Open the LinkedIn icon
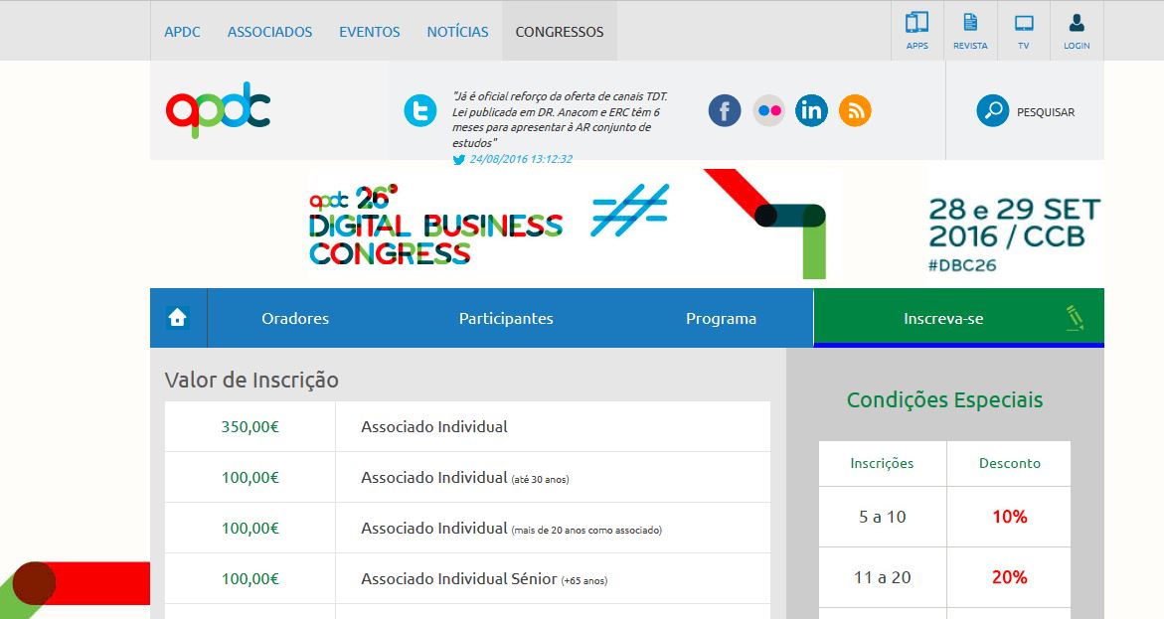Image resolution: width=1164 pixels, height=619 pixels. coord(811,110)
